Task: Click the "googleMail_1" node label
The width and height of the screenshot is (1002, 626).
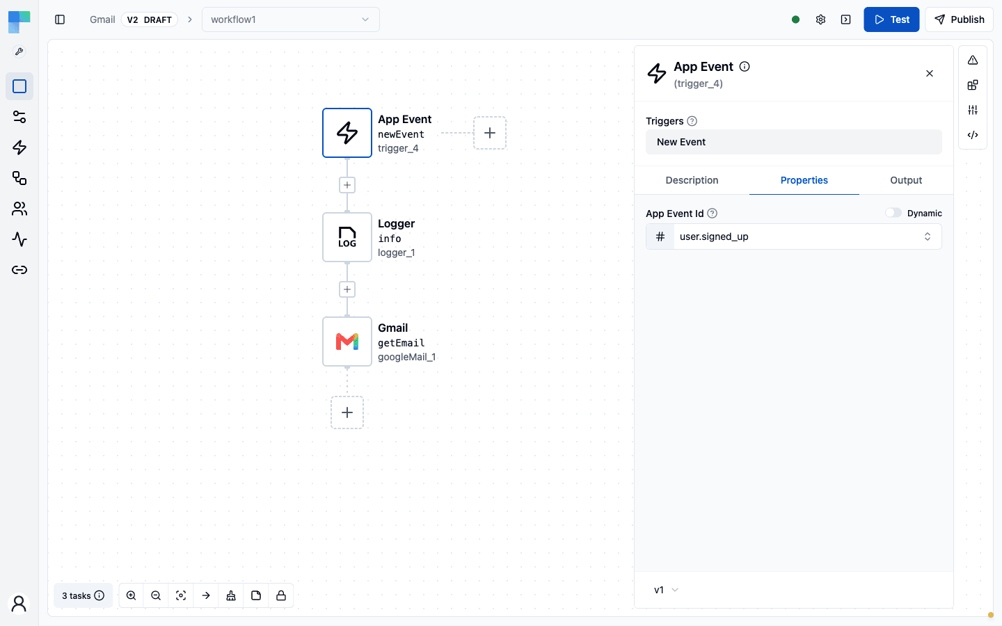Action: (x=407, y=357)
